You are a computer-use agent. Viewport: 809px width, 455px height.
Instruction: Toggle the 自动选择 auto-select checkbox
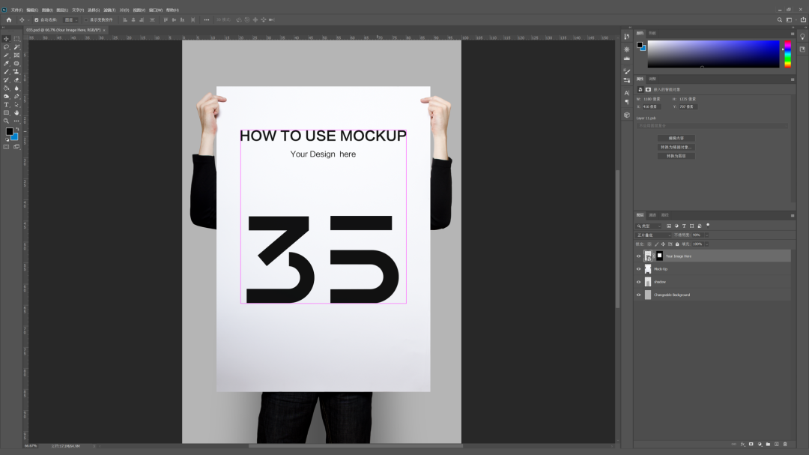(36, 19)
